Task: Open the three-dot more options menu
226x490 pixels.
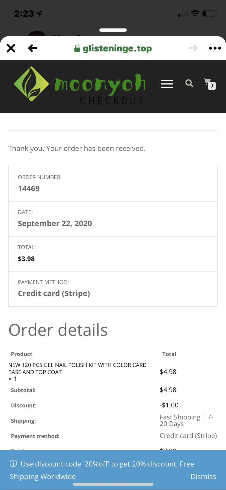Action: pos(215,48)
